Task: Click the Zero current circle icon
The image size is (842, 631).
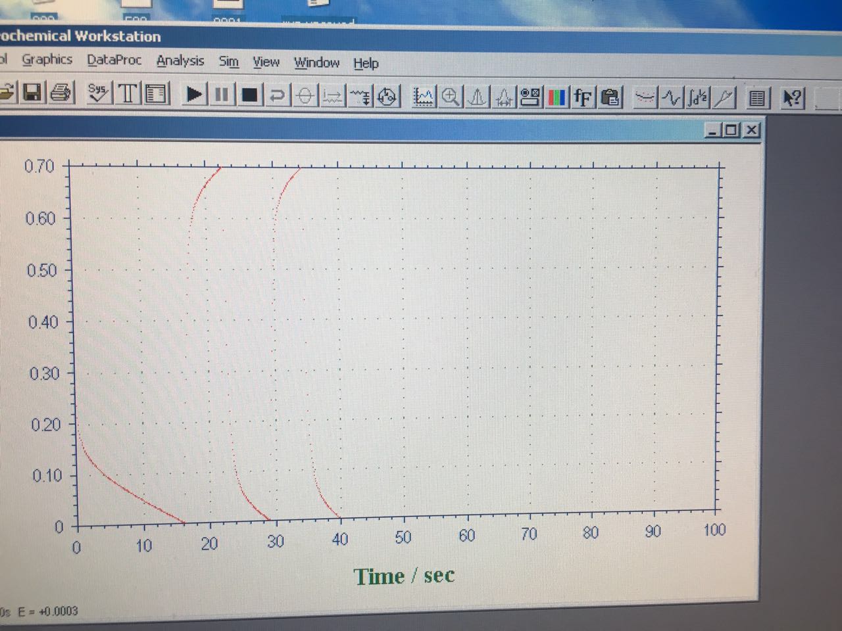Action: click(x=305, y=96)
